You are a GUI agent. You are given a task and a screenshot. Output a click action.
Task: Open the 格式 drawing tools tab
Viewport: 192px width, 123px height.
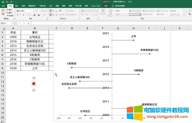[106, 6]
